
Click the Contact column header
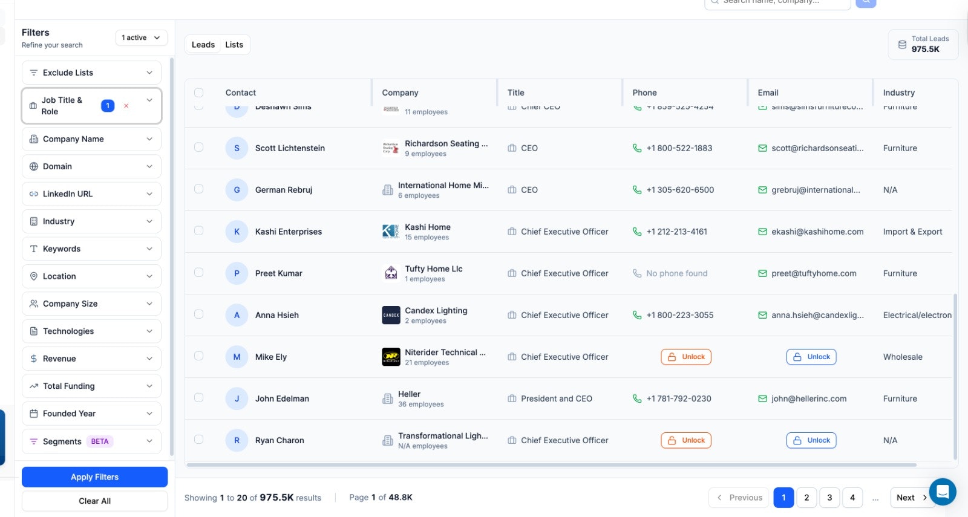[240, 93]
